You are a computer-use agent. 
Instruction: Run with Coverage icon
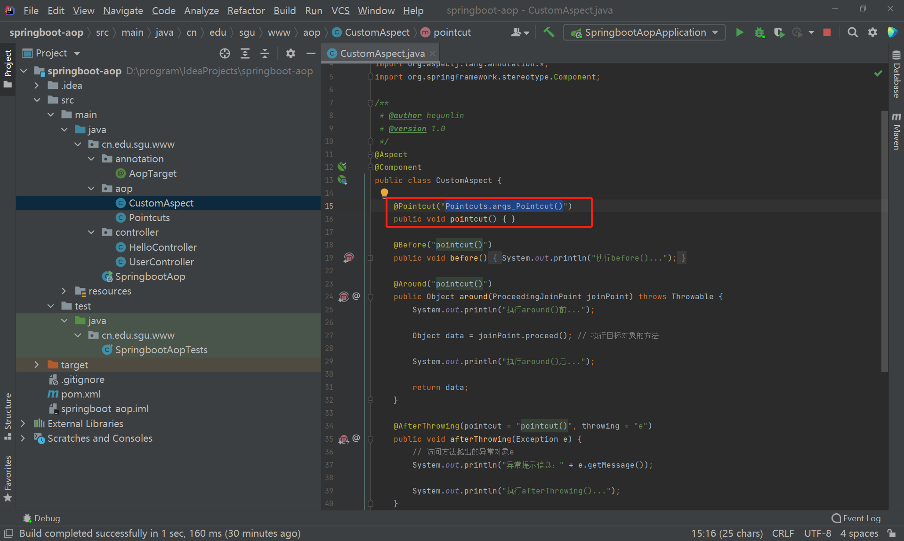[779, 32]
